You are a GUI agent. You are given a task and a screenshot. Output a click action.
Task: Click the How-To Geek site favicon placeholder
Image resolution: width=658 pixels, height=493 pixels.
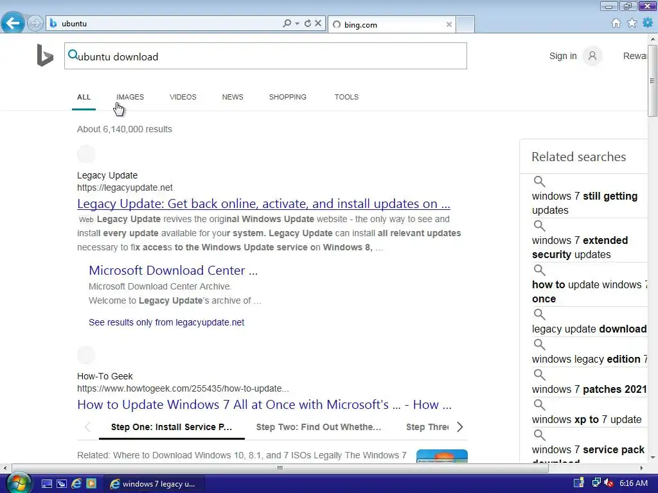[x=86, y=355]
